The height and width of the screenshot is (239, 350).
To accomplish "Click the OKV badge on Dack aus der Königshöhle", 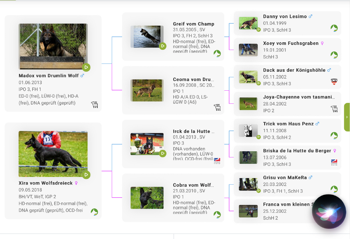I will pyautogui.click(x=334, y=82).
